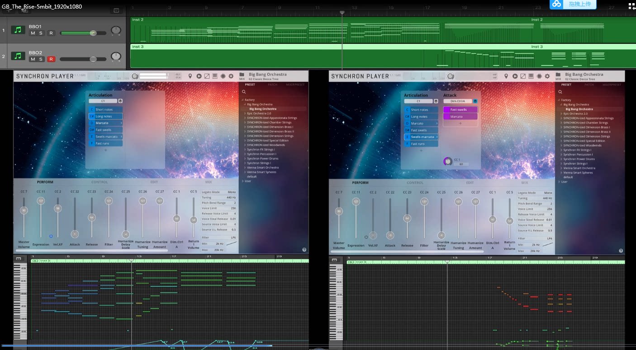The height and width of the screenshot is (350, 636).
Task: Show keyboard via piano icon in left Synchron Player
Action: coord(214,76)
